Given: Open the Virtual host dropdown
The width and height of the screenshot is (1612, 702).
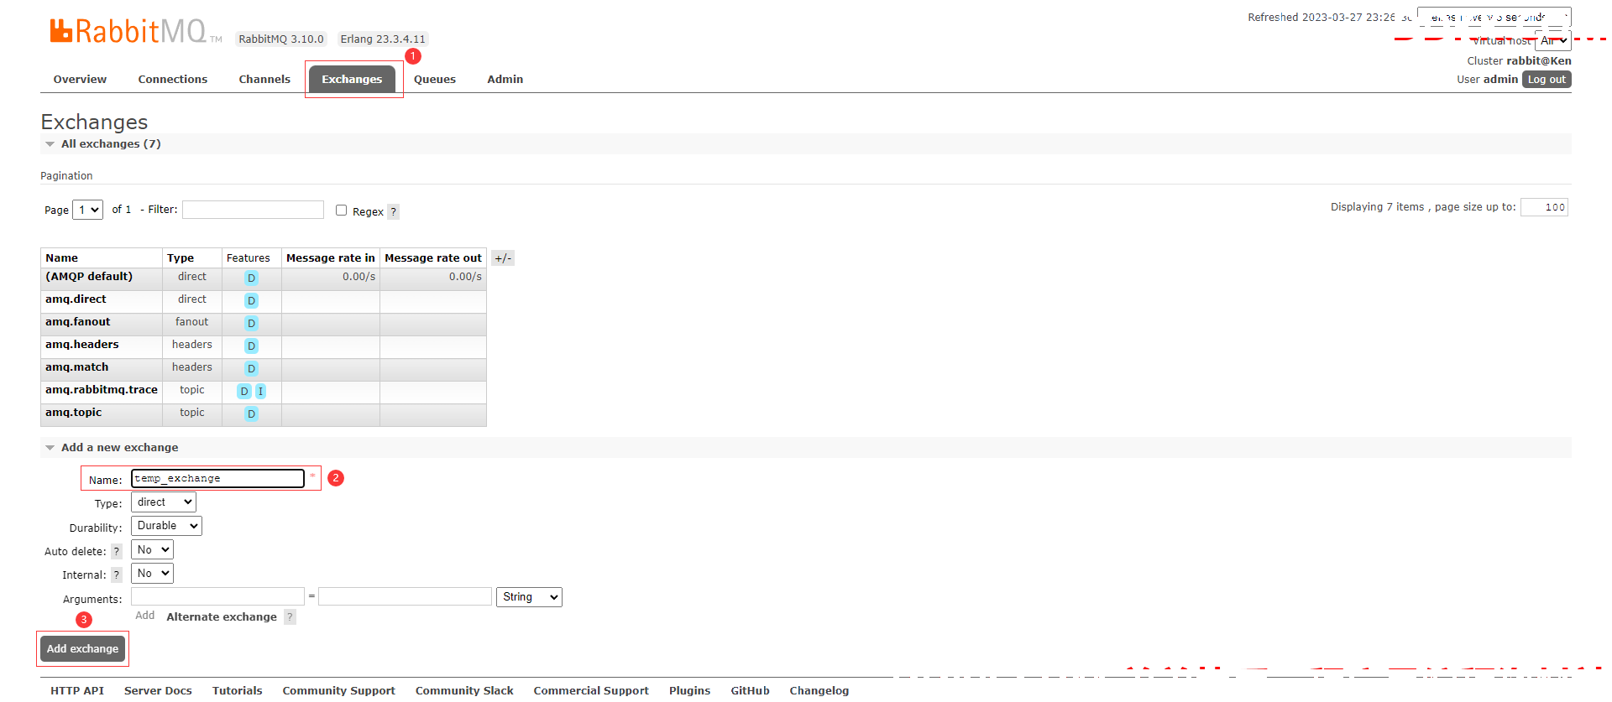Looking at the screenshot, I should [1553, 40].
